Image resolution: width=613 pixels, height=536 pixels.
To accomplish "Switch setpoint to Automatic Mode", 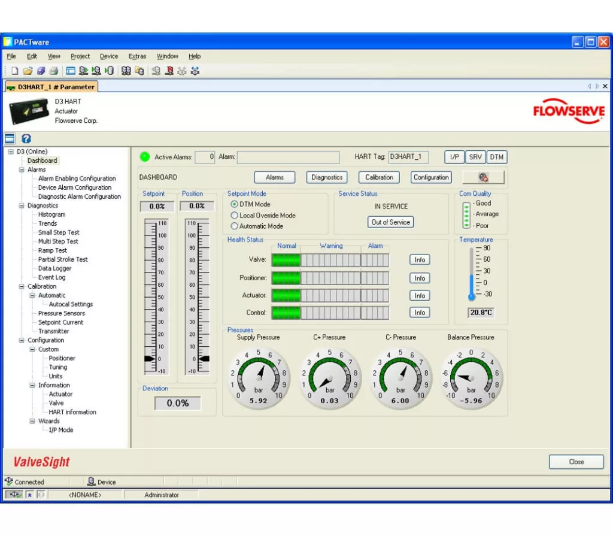I will coord(233,226).
